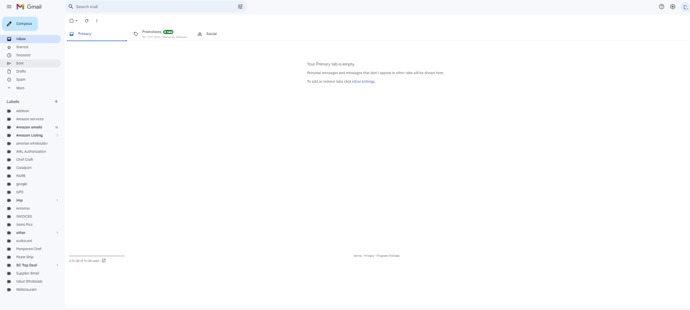Open the Google account avatar
The height and width of the screenshot is (310, 690).
click(685, 7)
